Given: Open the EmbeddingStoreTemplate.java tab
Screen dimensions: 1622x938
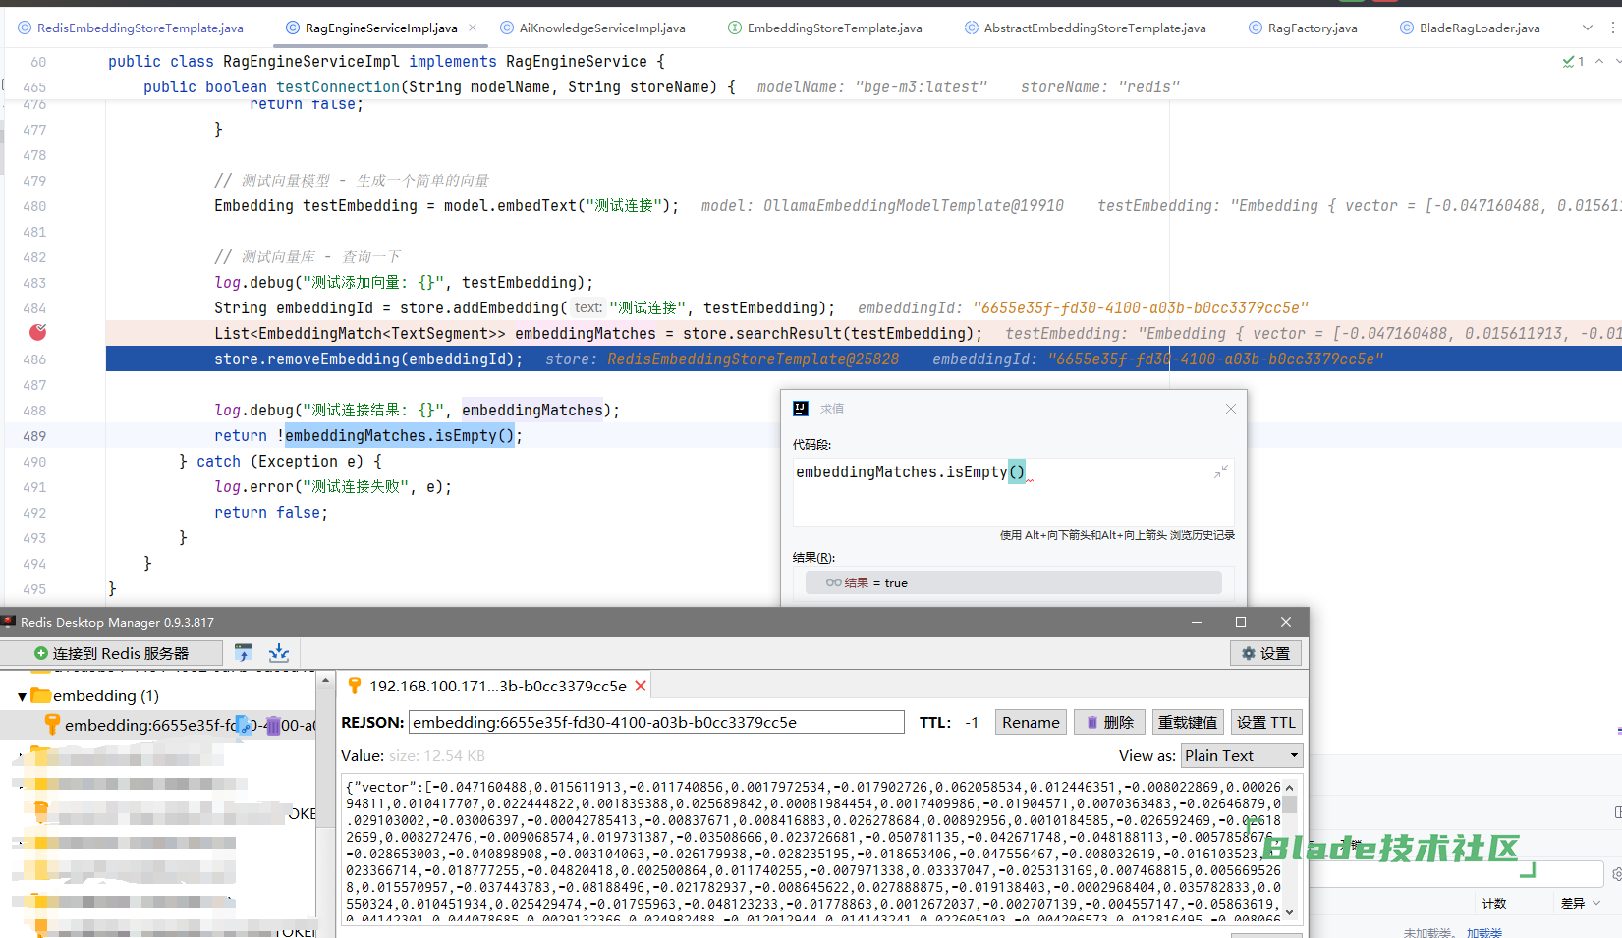Looking at the screenshot, I should tap(825, 28).
